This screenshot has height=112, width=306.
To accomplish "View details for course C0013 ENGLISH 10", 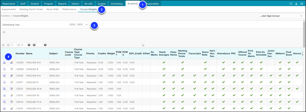I will (x=4, y=95).
